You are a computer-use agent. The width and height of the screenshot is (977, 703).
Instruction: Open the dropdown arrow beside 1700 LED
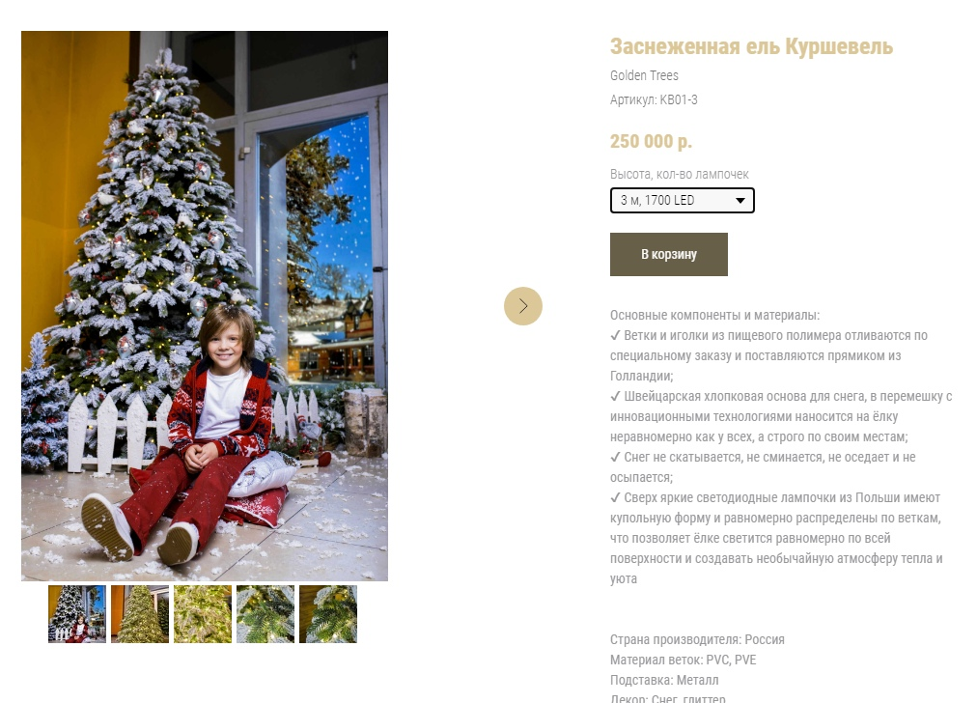(x=740, y=201)
